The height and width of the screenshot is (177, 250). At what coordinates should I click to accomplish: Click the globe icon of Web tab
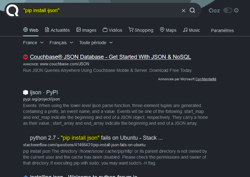tap(26, 30)
